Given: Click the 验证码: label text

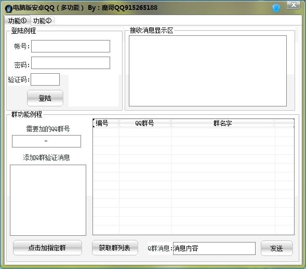Looking at the screenshot, I should [x=19, y=79].
